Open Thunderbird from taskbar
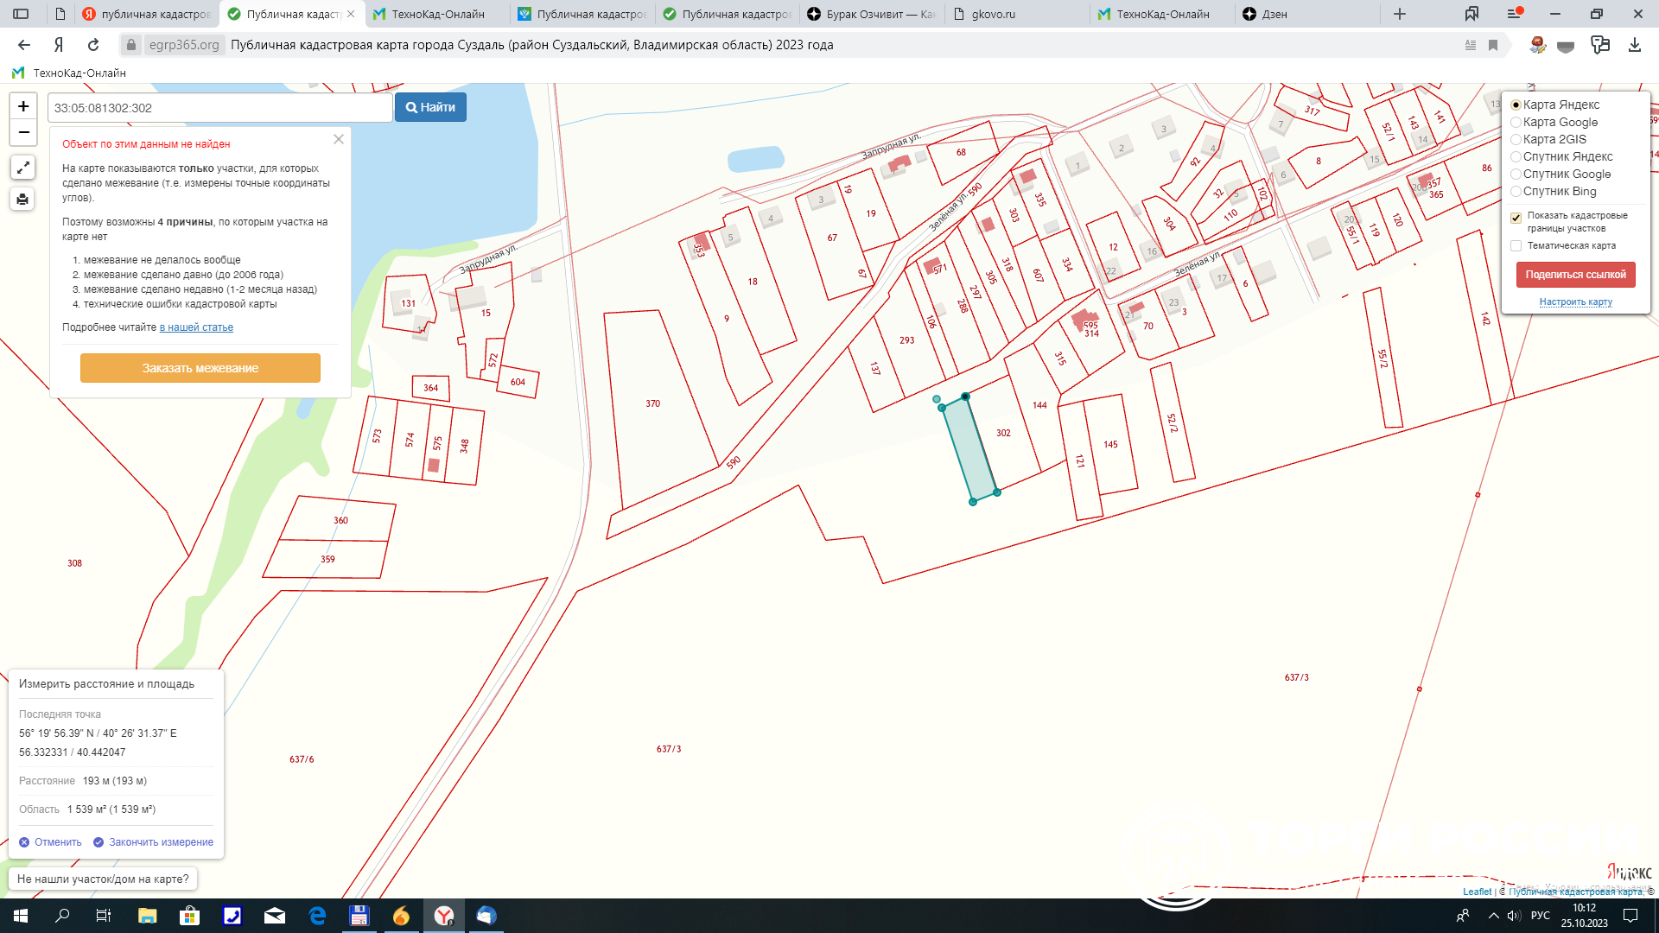Viewport: 1659px width, 933px height. (x=486, y=916)
